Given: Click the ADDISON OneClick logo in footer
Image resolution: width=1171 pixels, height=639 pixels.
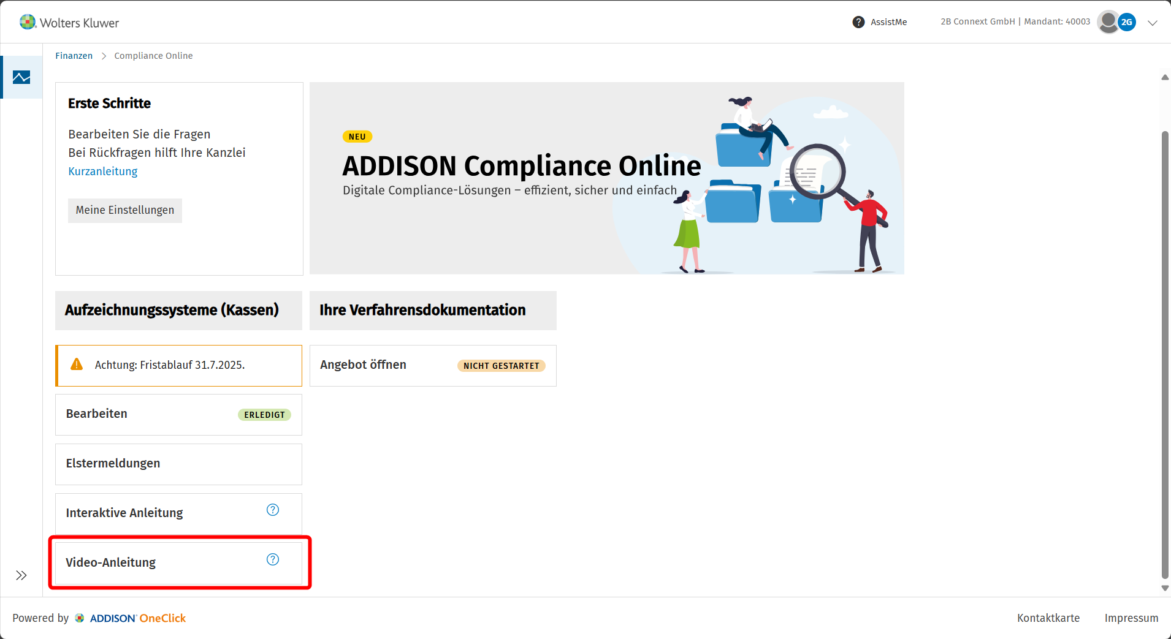Looking at the screenshot, I should [130, 618].
